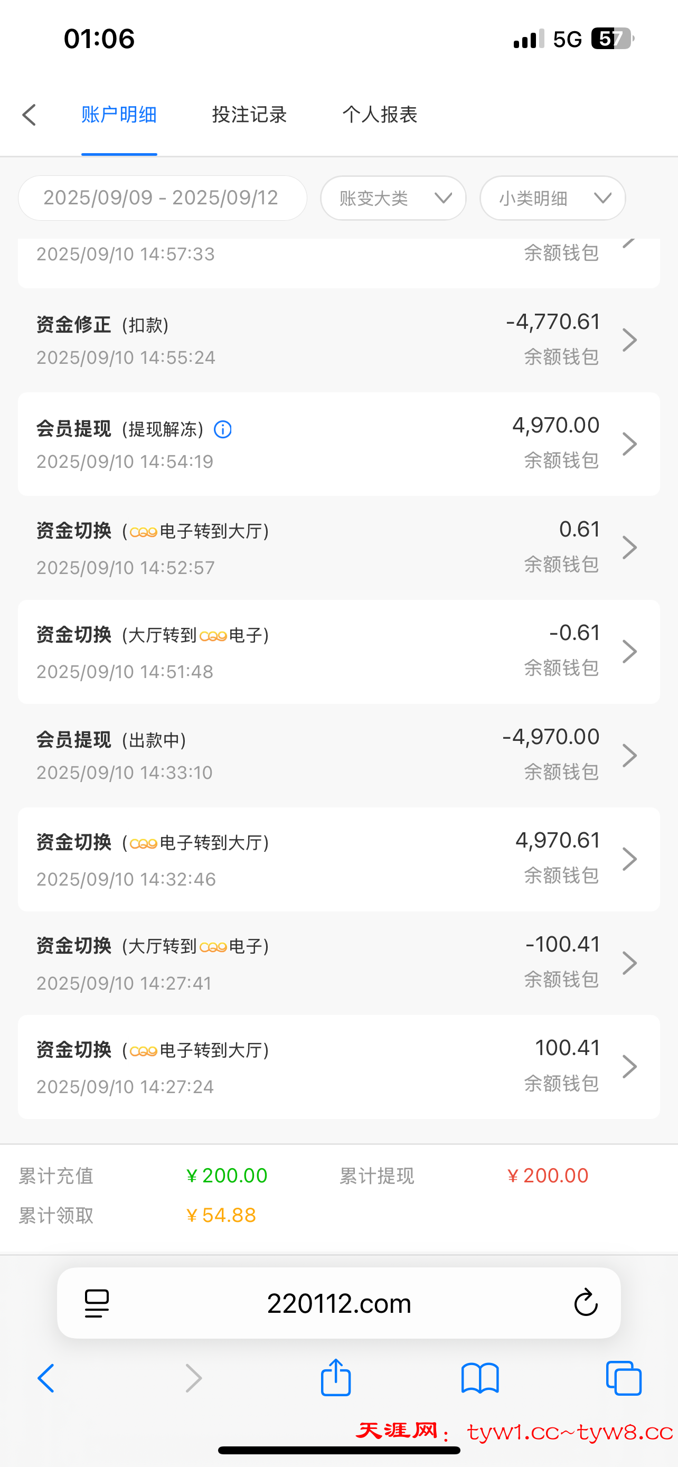Open the 会员提现 提现解冻 4,970.00 record
678x1467 pixels.
338,444
